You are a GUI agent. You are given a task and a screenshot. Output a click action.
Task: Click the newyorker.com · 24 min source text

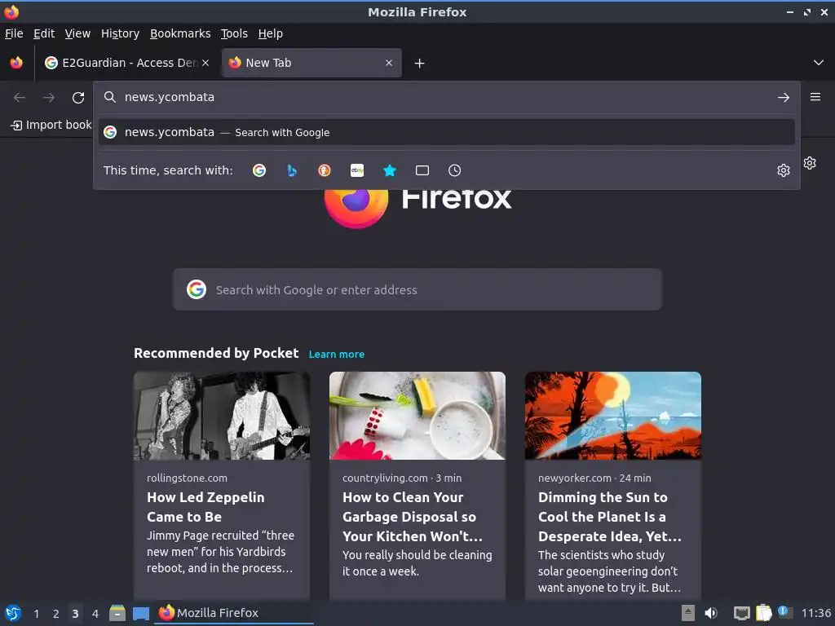pos(594,478)
